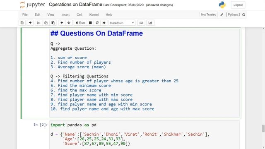Open the View menu

(51, 15)
